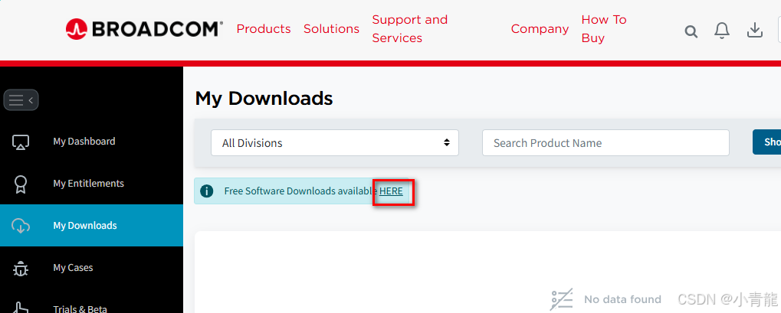Open the How To Buy menu
781x313 pixels.
tap(604, 29)
